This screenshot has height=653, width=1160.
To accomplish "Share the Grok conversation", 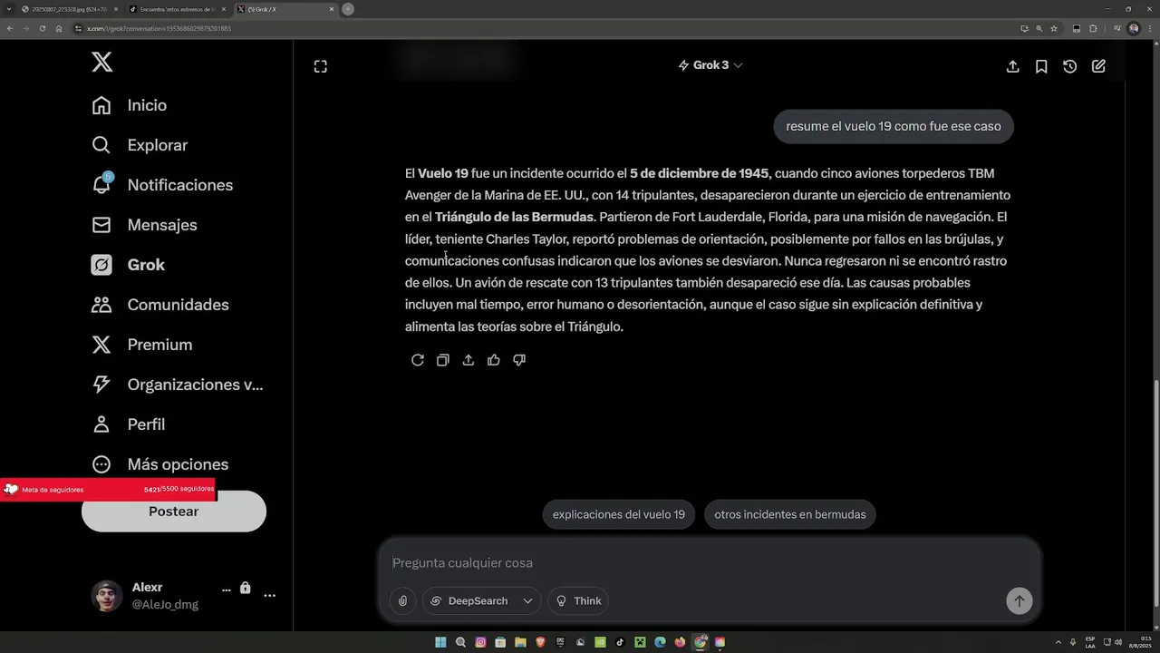I will coord(1013,66).
